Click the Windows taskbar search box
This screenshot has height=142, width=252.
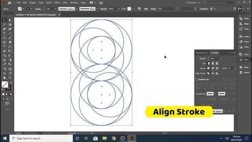point(41,138)
